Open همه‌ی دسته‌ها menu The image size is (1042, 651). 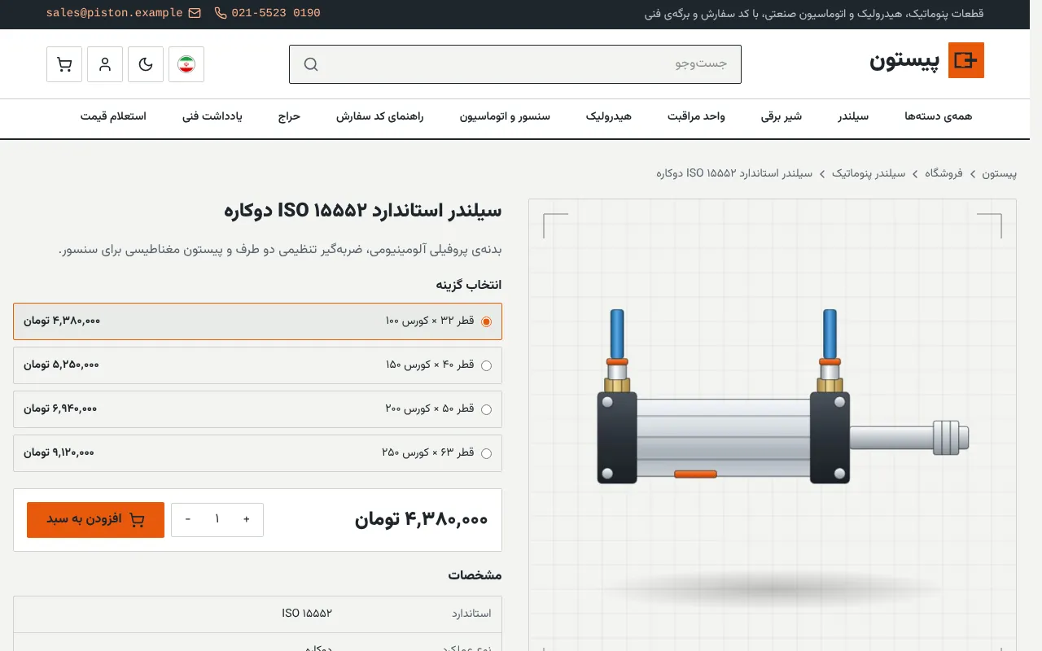click(x=938, y=116)
